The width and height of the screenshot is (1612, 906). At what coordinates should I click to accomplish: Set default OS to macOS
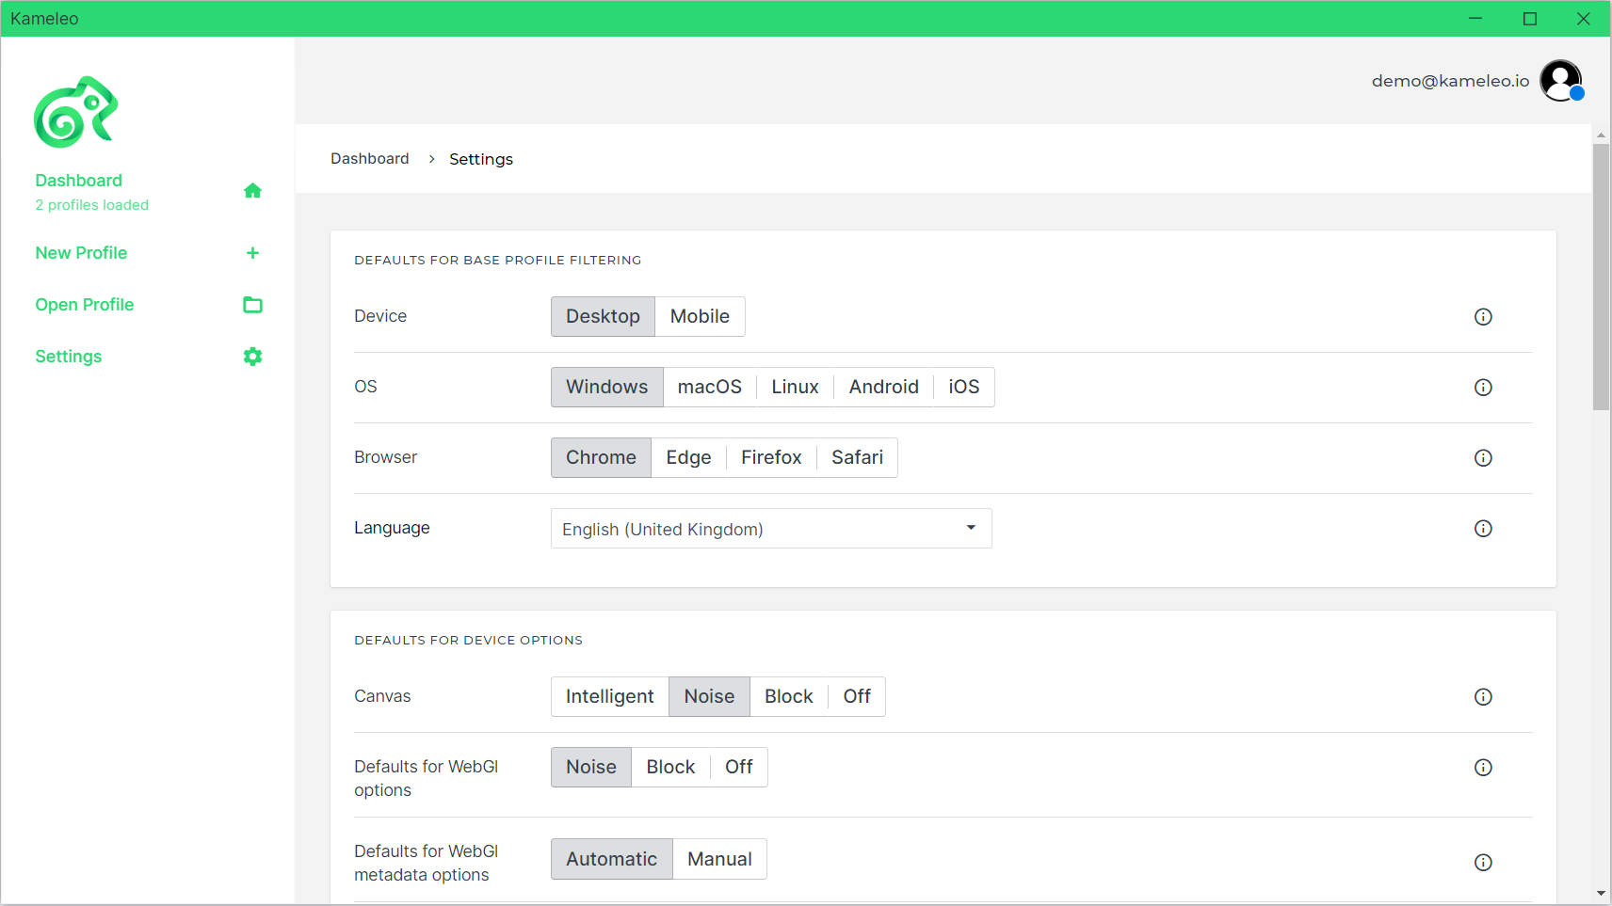[709, 388]
